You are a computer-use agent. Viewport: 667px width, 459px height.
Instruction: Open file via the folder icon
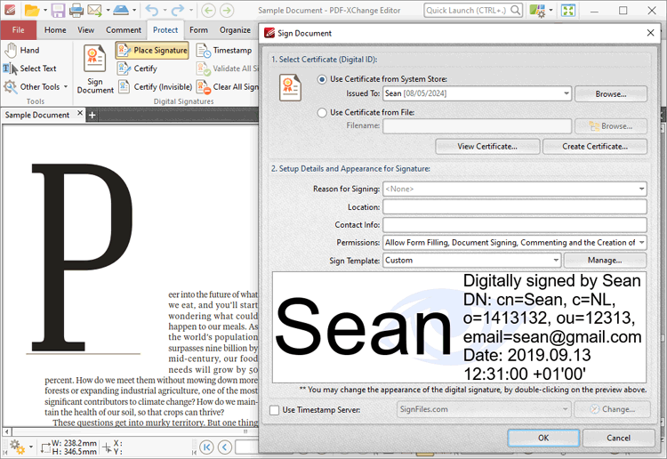[31, 10]
